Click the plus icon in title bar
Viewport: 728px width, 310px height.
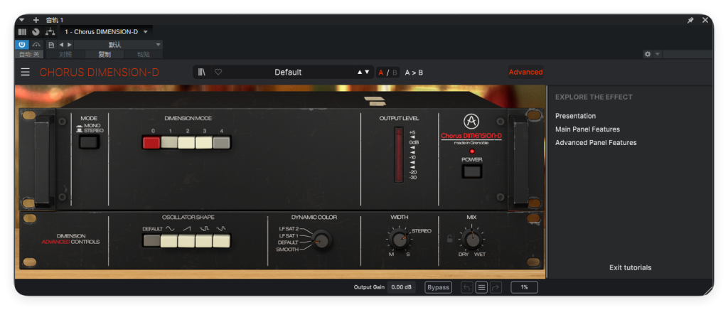pyautogui.click(x=36, y=20)
